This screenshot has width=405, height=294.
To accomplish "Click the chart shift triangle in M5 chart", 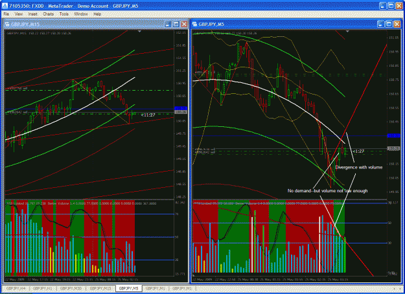I will [x=347, y=32].
